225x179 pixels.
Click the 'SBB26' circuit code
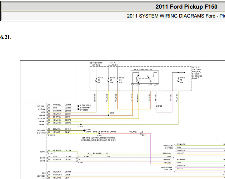point(68,114)
